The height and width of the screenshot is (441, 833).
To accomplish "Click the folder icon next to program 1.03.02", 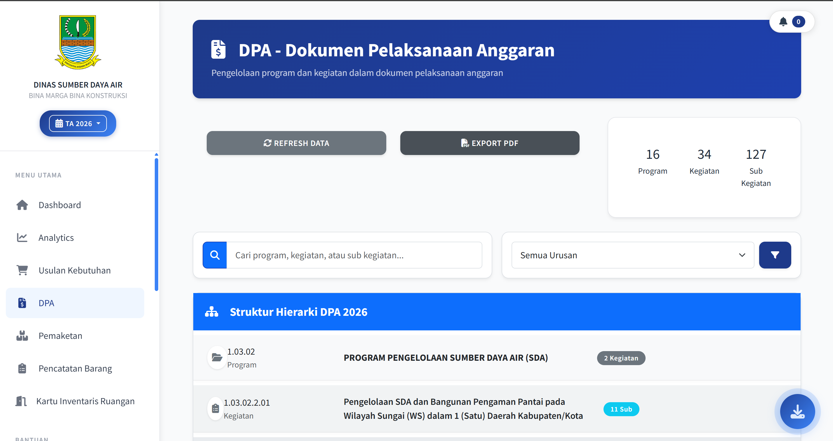I will click(x=217, y=358).
